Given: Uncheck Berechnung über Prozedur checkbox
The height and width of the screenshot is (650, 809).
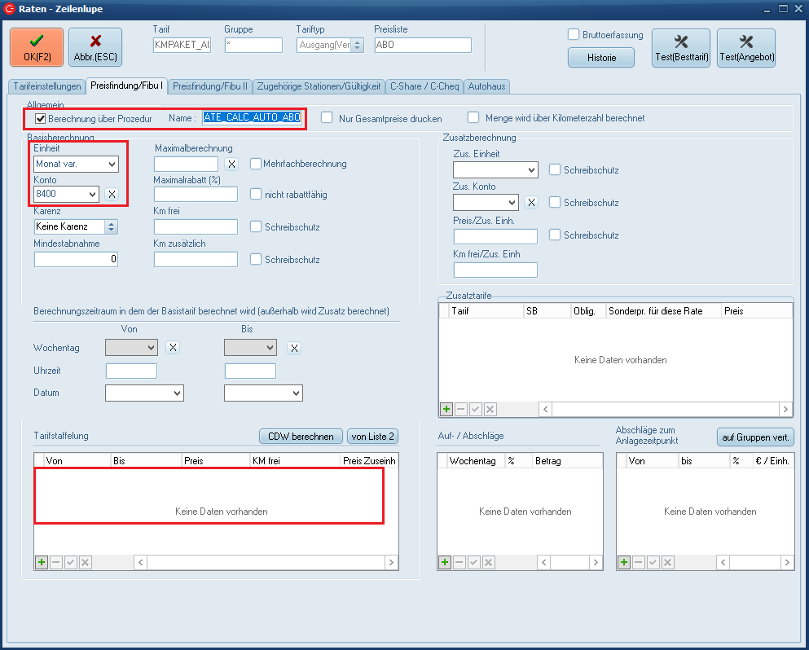Looking at the screenshot, I should coord(40,119).
